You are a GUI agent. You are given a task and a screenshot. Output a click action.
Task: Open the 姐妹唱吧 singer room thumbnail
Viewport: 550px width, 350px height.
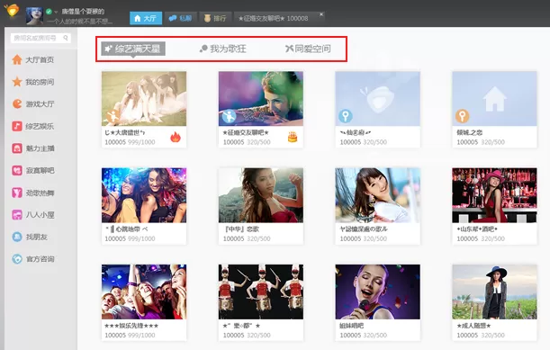tap(377, 292)
